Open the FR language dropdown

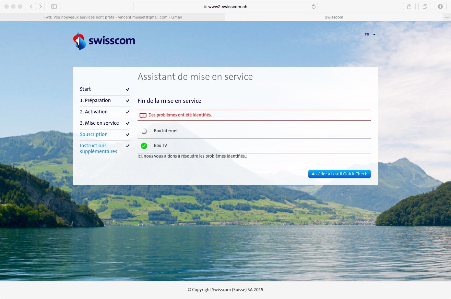370,35
